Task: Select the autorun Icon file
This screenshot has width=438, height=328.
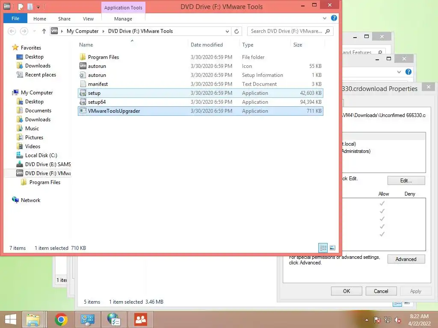Action: click(x=200, y=66)
